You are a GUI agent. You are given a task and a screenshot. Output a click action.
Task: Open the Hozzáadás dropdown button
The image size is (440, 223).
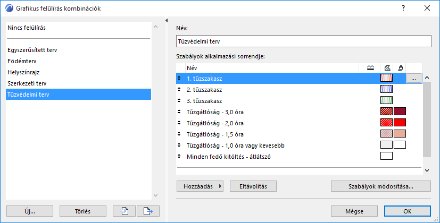point(200,186)
